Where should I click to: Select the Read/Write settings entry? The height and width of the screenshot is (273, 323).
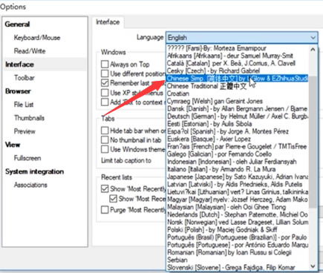(30, 51)
